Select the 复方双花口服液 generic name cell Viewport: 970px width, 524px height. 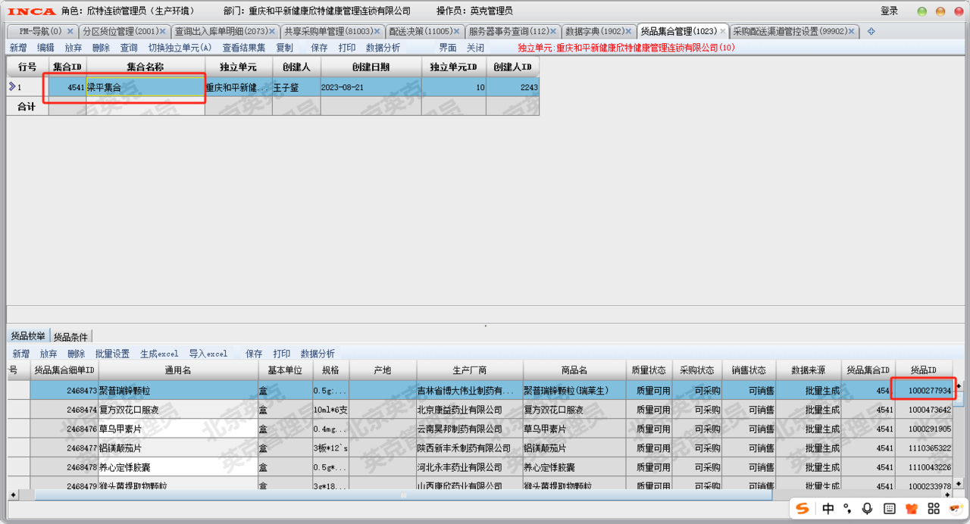pyautogui.click(x=178, y=410)
